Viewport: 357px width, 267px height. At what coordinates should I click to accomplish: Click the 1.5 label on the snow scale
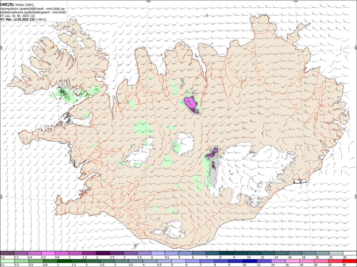coord(85,257)
